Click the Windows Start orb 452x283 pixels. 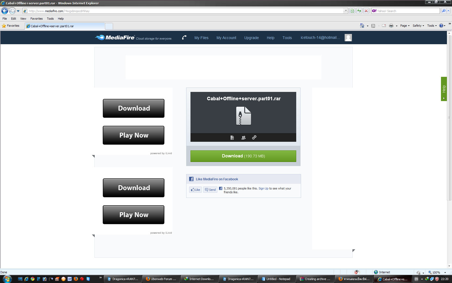pyautogui.click(x=7, y=279)
